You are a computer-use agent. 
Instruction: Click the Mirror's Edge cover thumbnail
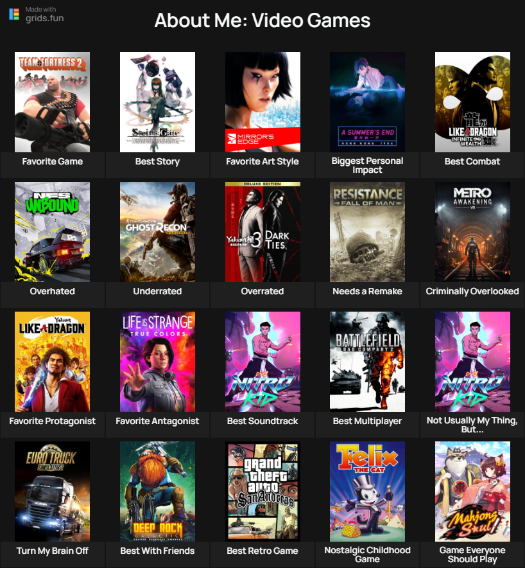[x=262, y=102]
